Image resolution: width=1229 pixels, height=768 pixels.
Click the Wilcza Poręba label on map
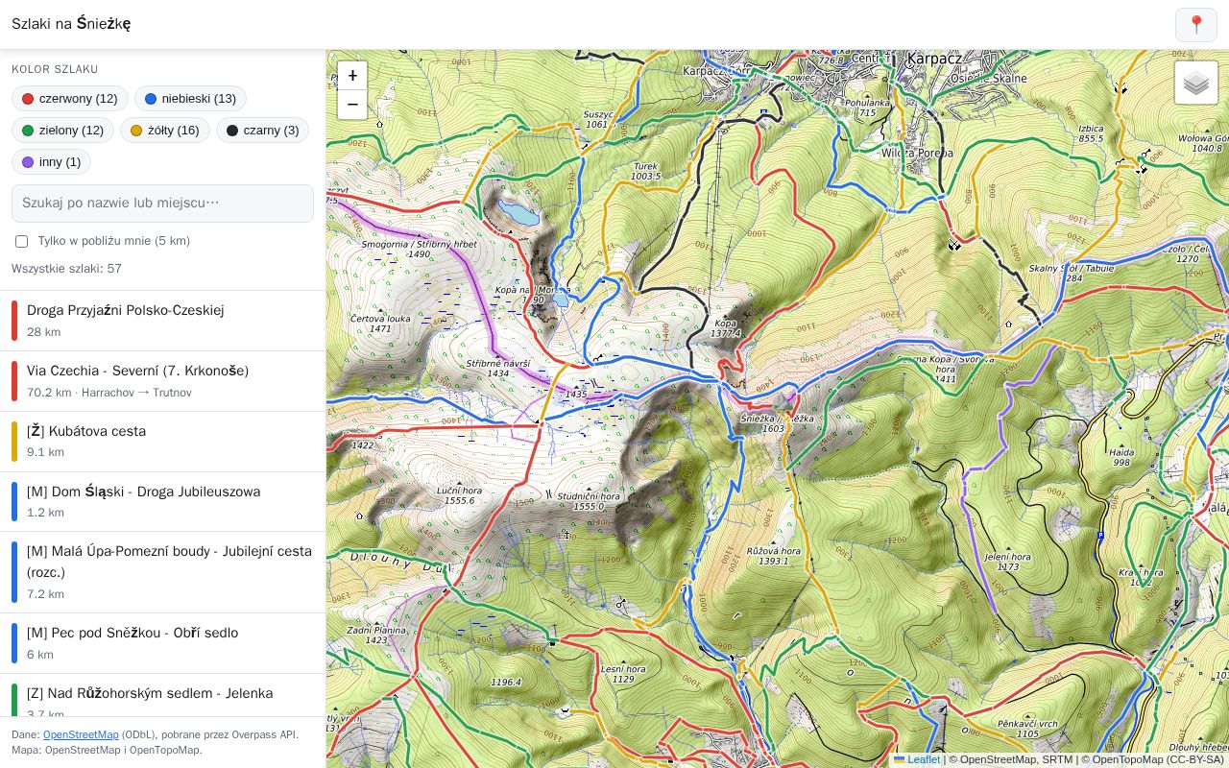click(917, 153)
